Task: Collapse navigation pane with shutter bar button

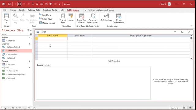Action: click(x=31, y=30)
